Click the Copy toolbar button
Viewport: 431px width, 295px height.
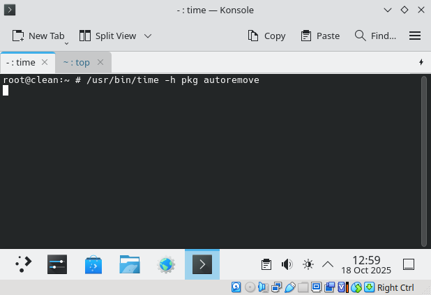tap(266, 36)
